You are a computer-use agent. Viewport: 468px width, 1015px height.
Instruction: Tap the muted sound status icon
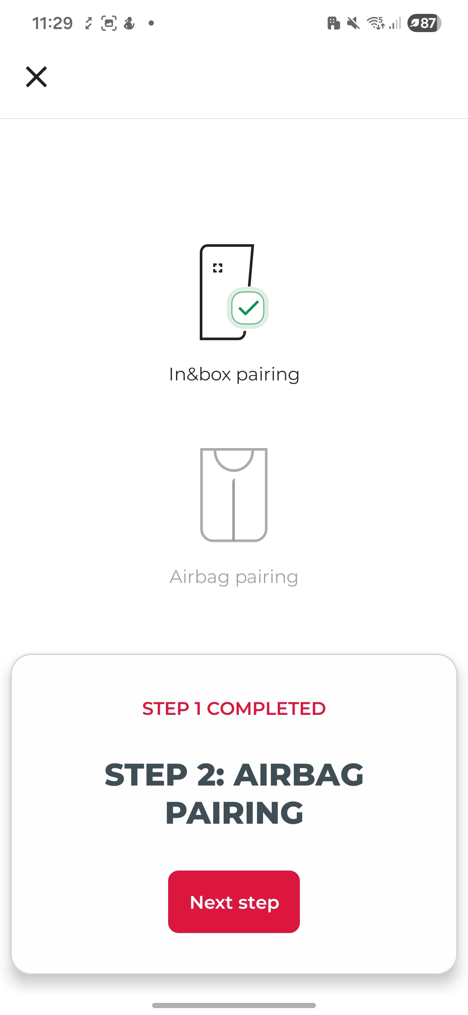tap(354, 23)
